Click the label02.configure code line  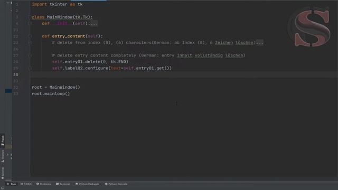112,68
